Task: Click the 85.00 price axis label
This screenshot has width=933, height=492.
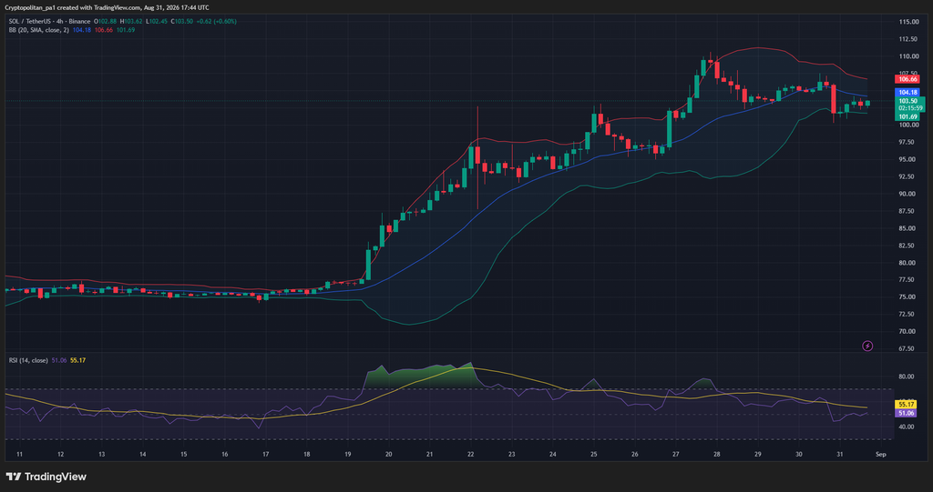Action: [x=908, y=228]
